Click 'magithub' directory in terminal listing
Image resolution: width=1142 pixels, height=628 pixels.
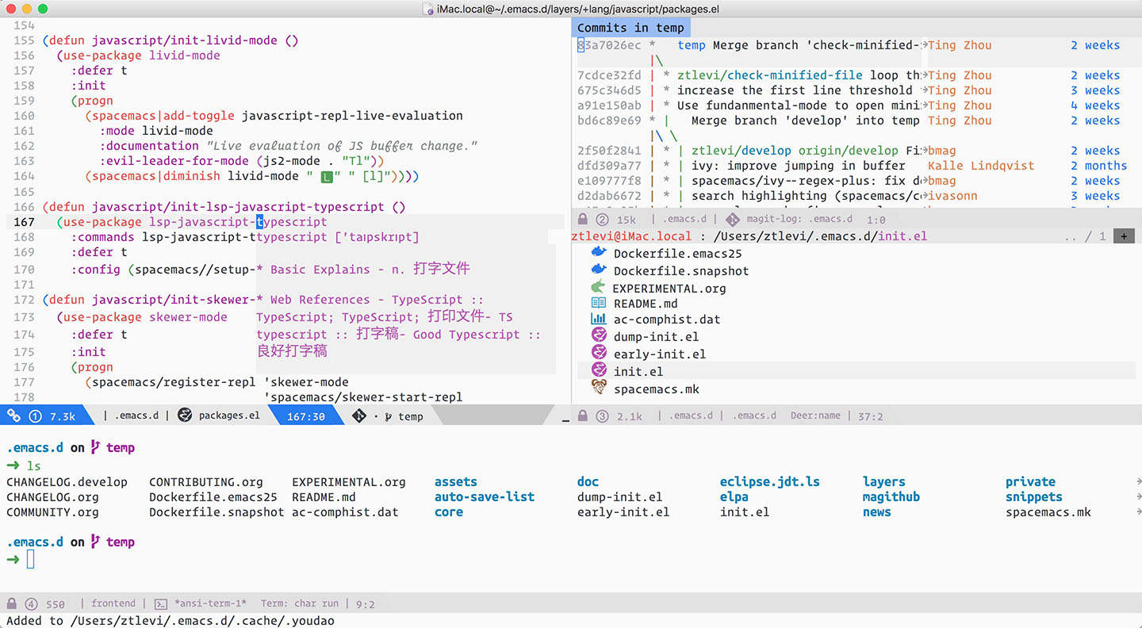click(891, 496)
